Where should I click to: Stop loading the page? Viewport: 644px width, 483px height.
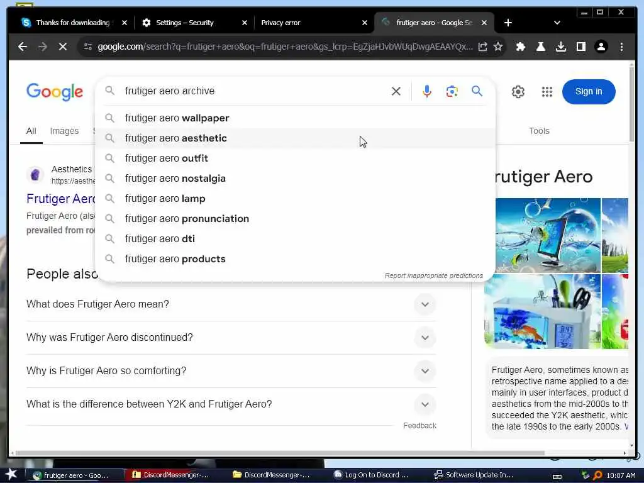pyautogui.click(x=62, y=47)
